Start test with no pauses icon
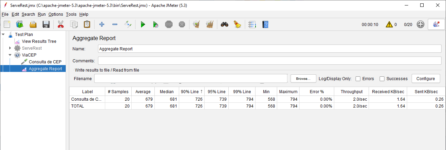Screen dimensions: 446x150 [x=156, y=24]
